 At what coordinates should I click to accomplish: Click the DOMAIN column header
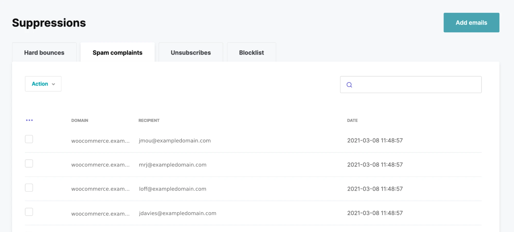click(x=80, y=120)
